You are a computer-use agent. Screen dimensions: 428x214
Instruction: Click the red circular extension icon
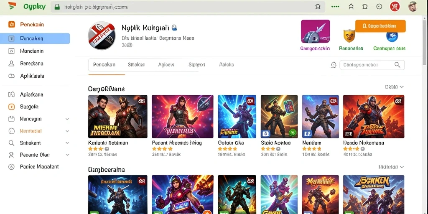[x=395, y=7]
